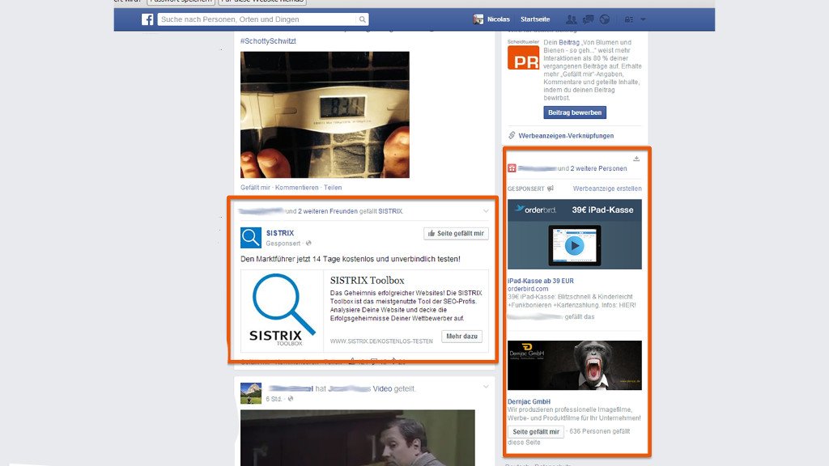The width and height of the screenshot is (829, 466).
Task: Click the red app icon before weitere Personen
Action: tap(512, 168)
